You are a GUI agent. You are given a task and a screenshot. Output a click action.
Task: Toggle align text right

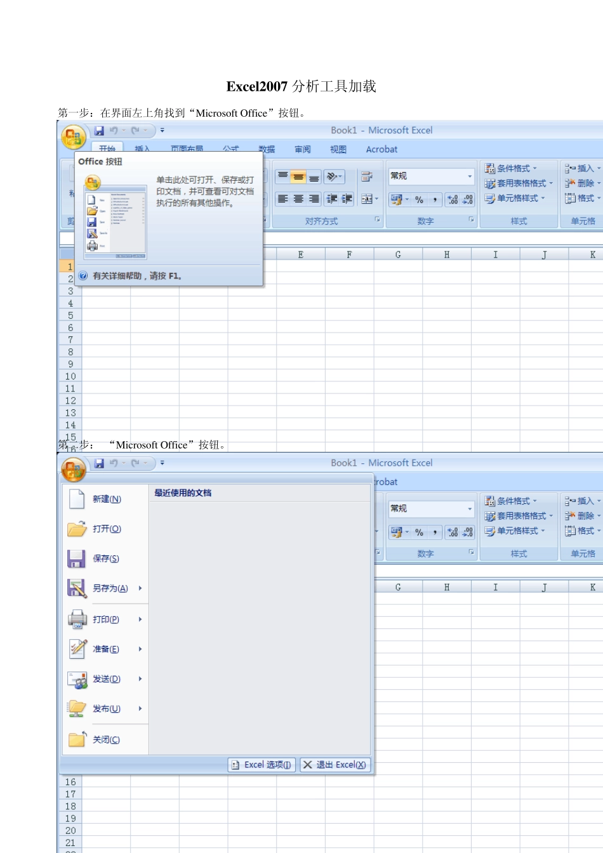(314, 199)
